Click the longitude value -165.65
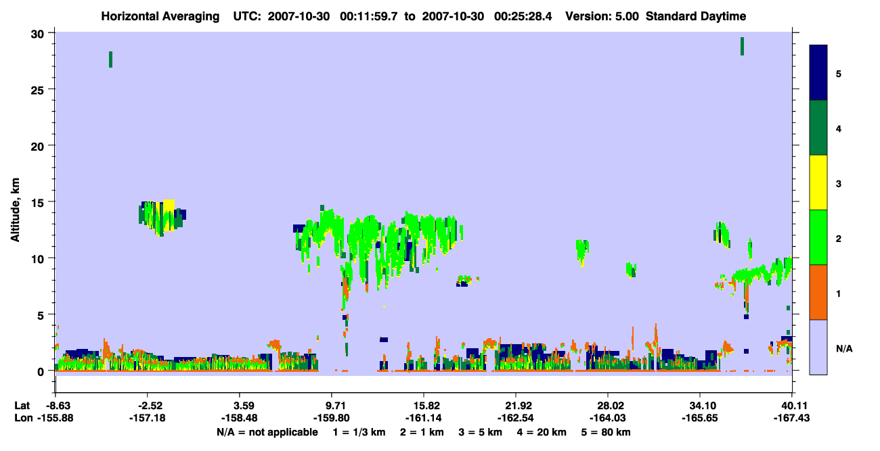The height and width of the screenshot is (451, 880). tap(700, 419)
